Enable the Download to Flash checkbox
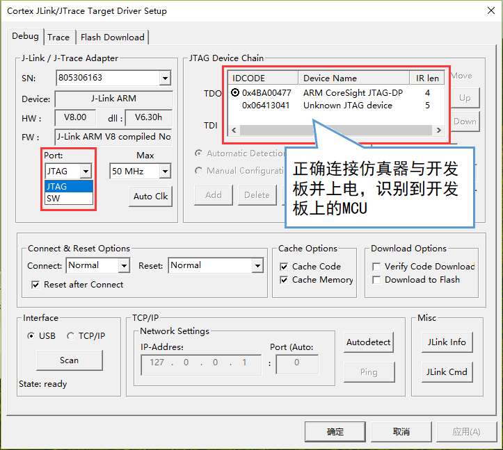The height and width of the screenshot is (450, 503). click(376, 280)
